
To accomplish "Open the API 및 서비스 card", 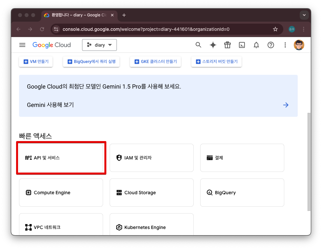I will tap(61, 158).
